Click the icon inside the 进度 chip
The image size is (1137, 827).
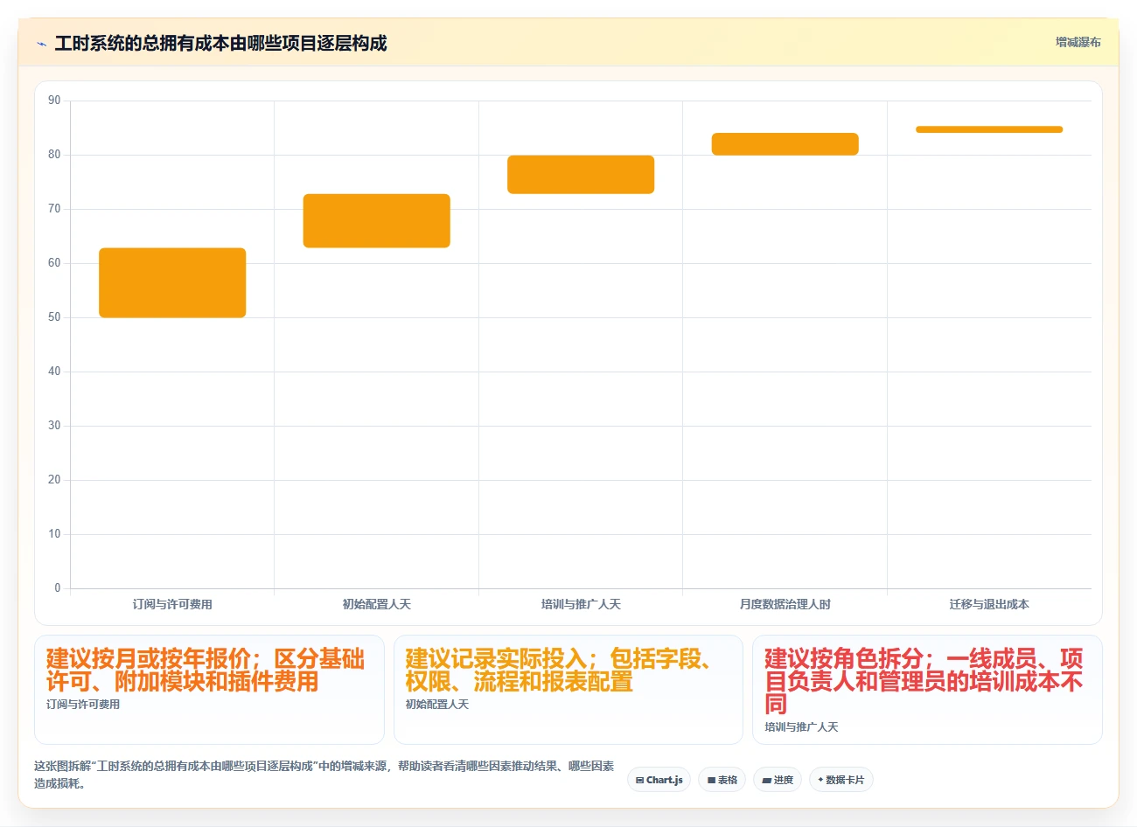pos(767,780)
